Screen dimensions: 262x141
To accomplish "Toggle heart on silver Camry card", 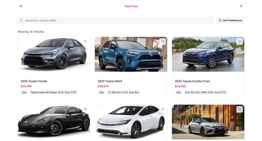I will coord(240,109).
